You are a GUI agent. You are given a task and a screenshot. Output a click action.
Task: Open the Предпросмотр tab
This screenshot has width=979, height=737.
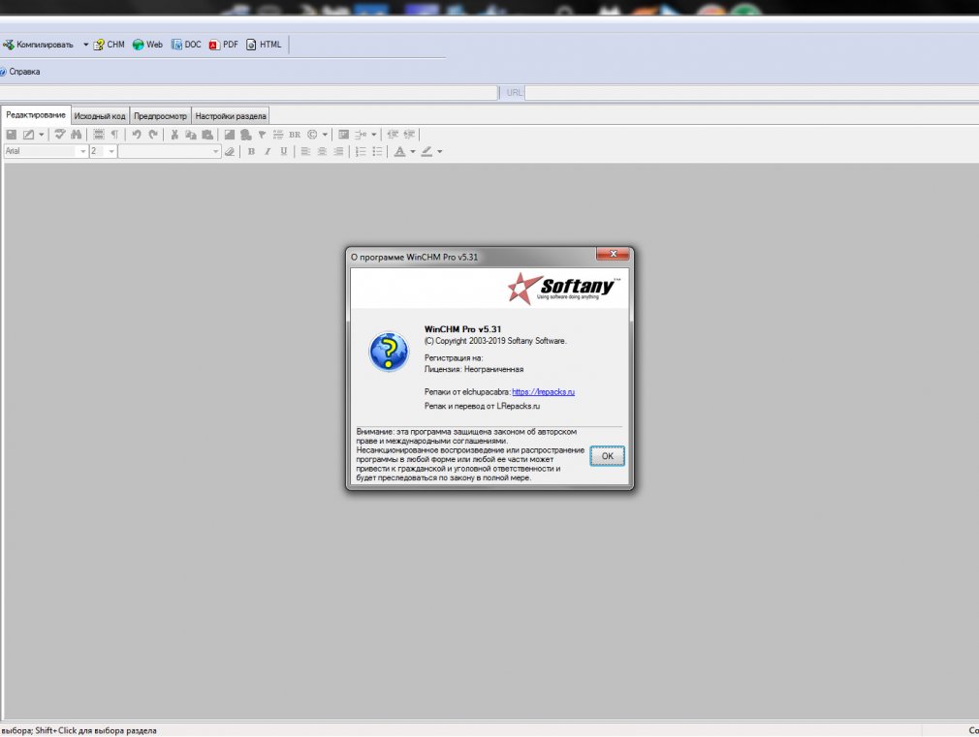tap(161, 116)
